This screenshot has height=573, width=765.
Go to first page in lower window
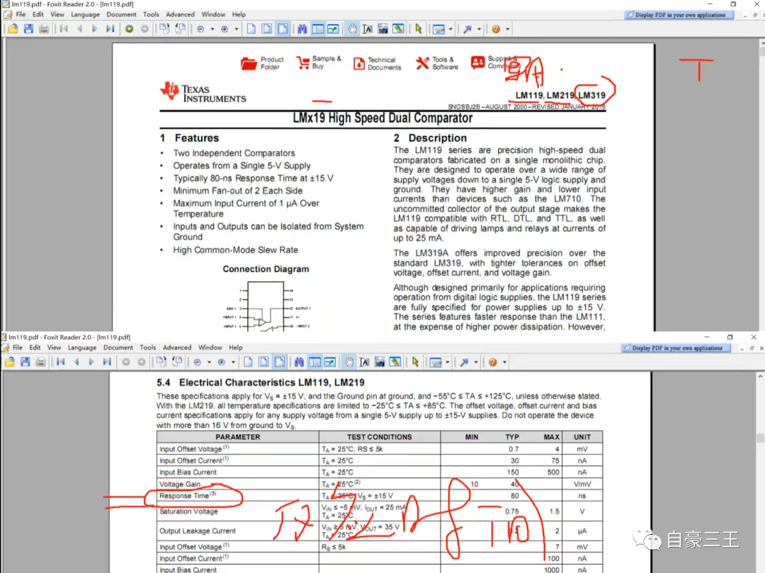(60, 363)
